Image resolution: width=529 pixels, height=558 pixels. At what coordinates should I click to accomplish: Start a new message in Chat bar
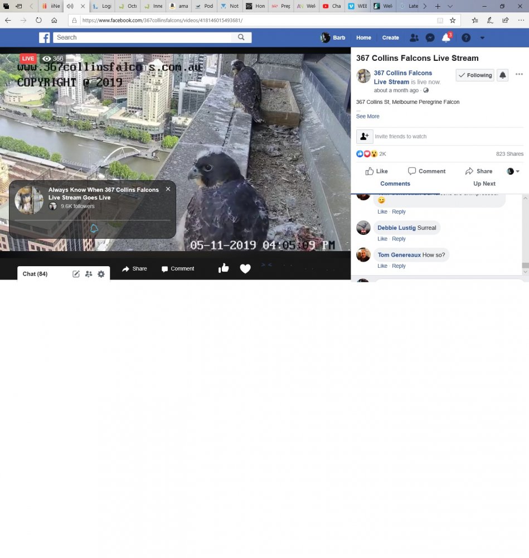[76, 274]
